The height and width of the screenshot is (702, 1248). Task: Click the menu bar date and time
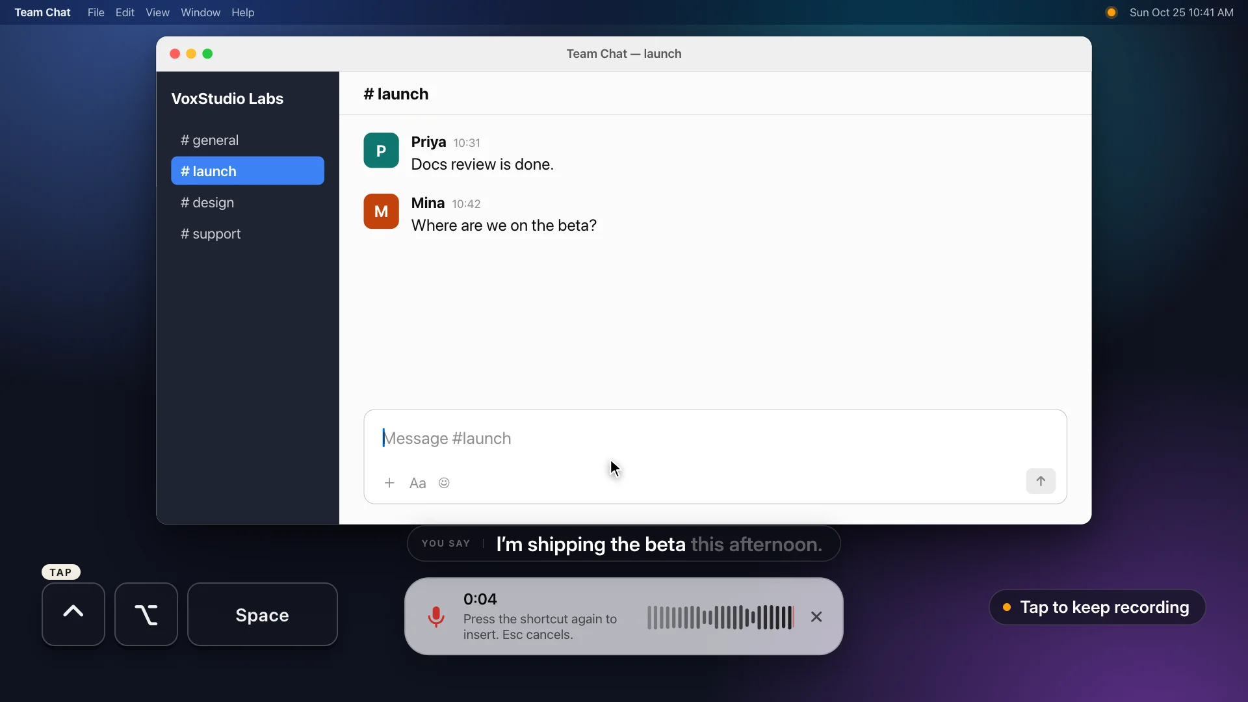coord(1181,12)
